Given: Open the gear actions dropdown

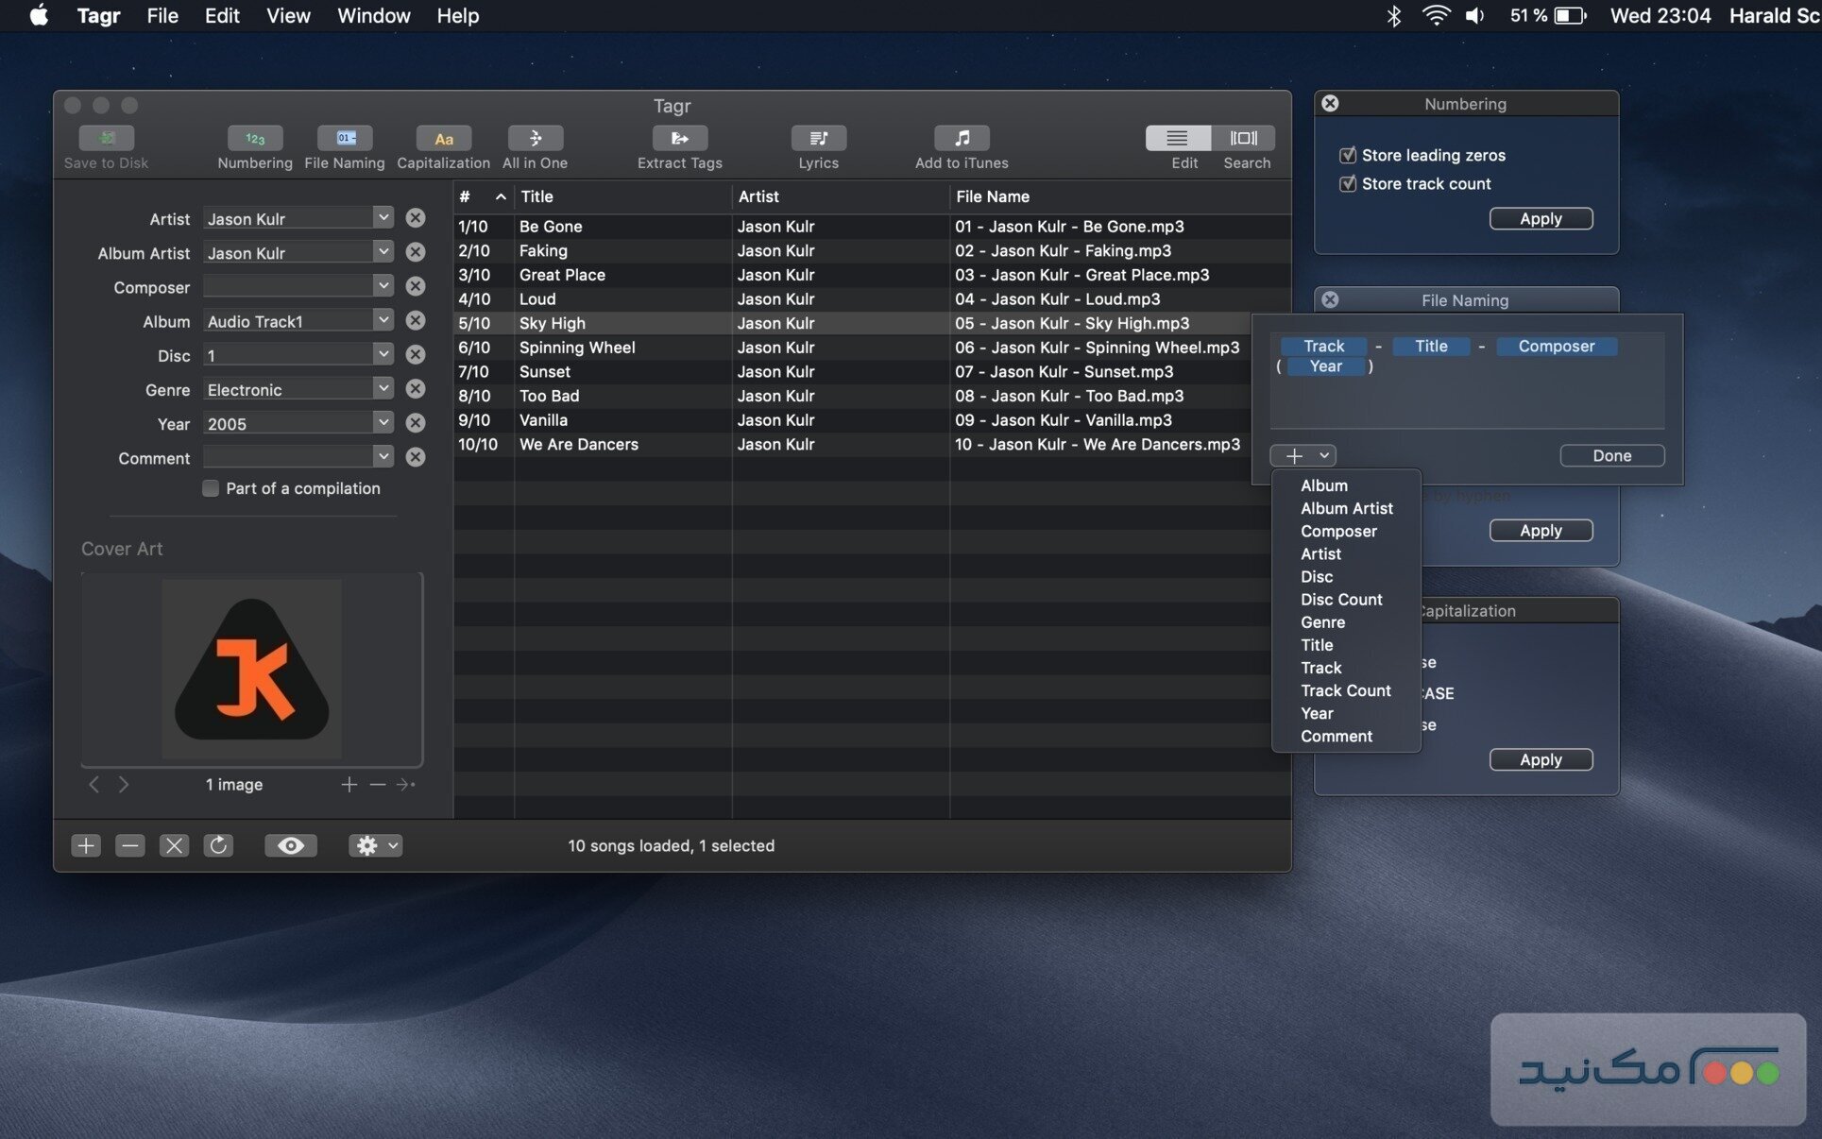Looking at the screenshot, I should [x=375, y=845].
